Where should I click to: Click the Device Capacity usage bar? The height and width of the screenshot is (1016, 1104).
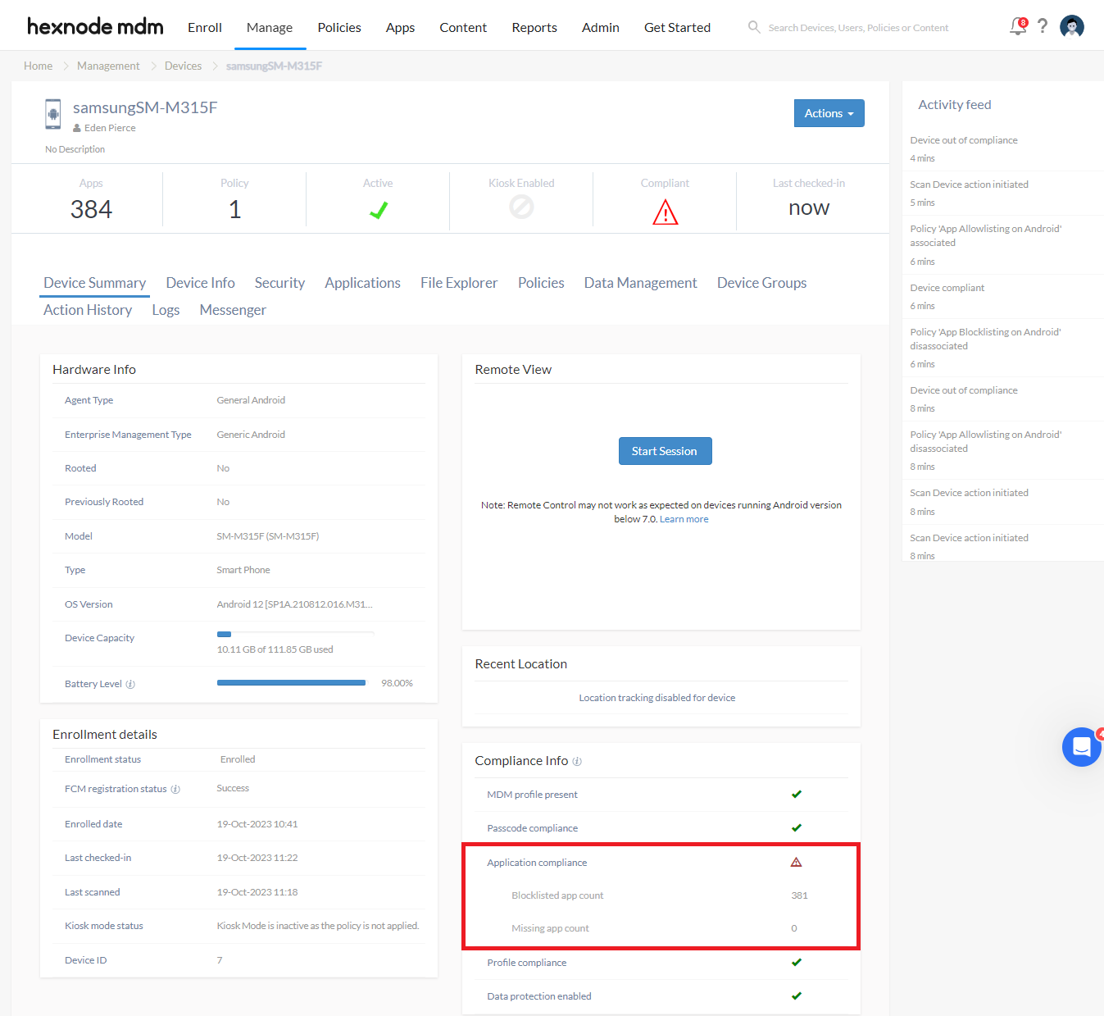coord(295,634)
